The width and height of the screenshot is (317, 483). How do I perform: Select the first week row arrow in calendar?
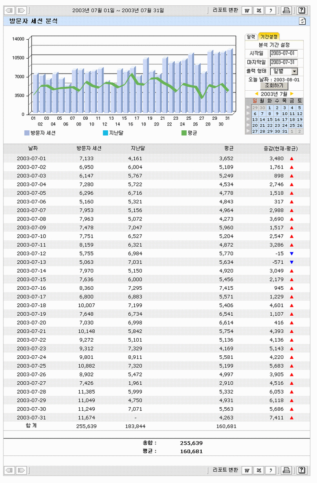(x=248, y=108)
